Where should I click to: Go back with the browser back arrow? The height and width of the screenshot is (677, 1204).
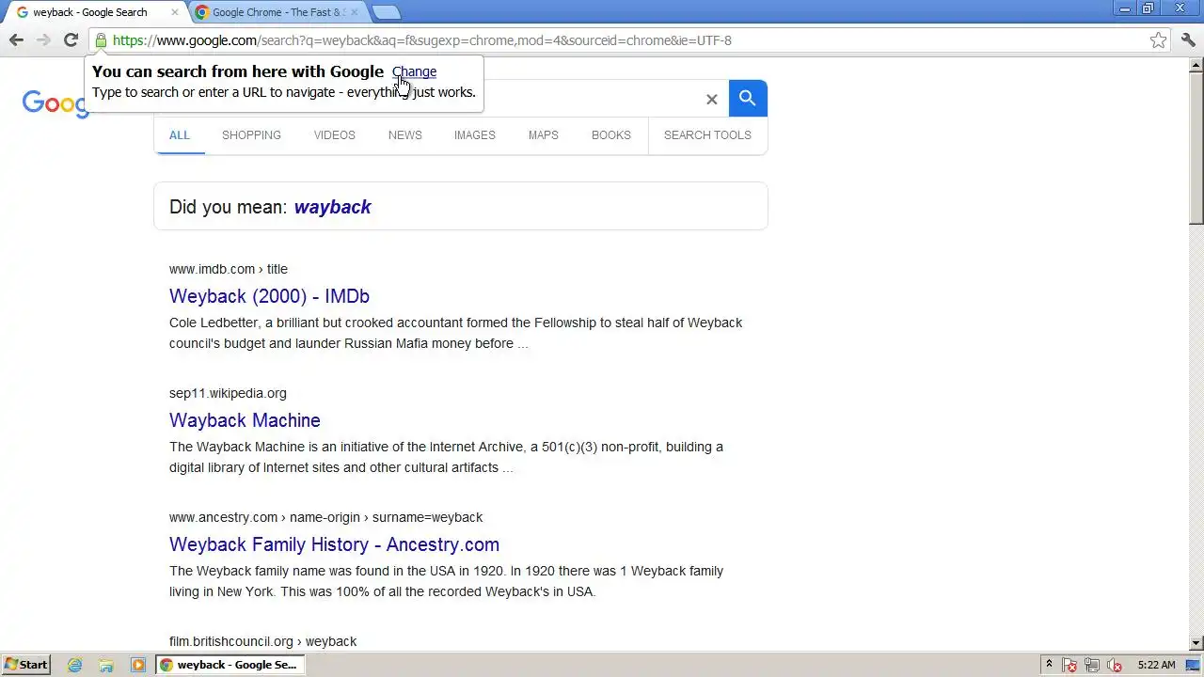point(16,39)
